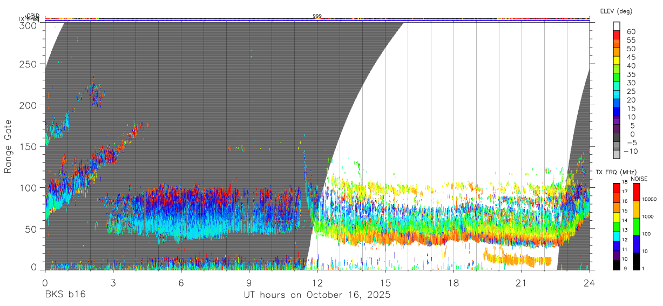Click the white top segment of the ELEV bar

[x=617, y=26]
